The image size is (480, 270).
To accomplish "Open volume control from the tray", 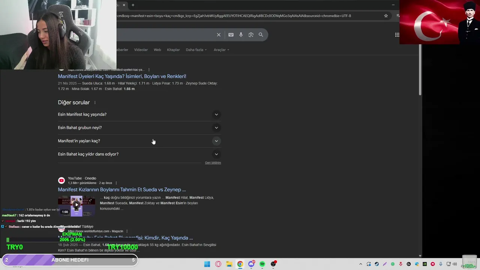I will (454, 264).
